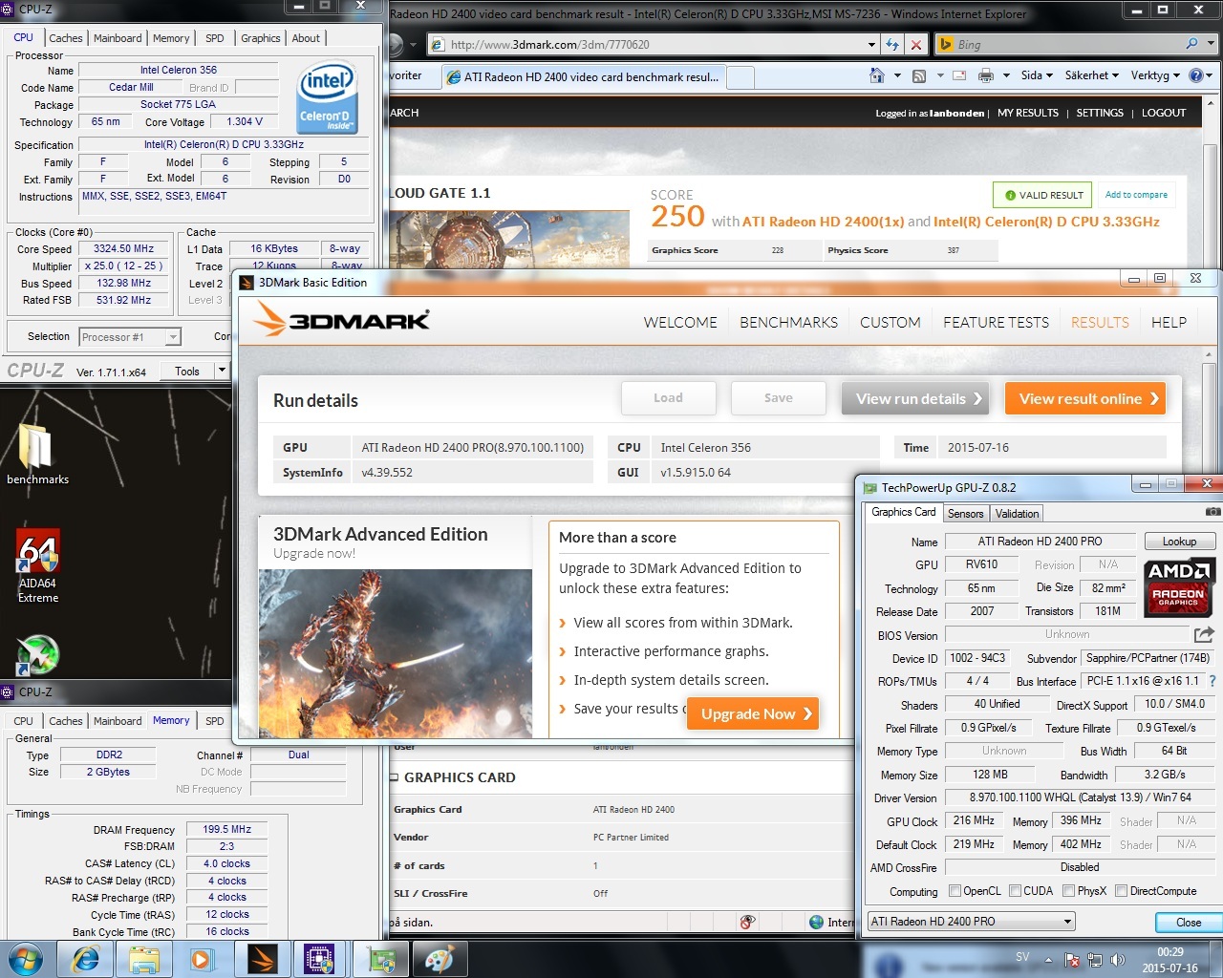Click the Paint palette taskbar icon
Screen dimensions: 1223x978
[x=440, y=959]
